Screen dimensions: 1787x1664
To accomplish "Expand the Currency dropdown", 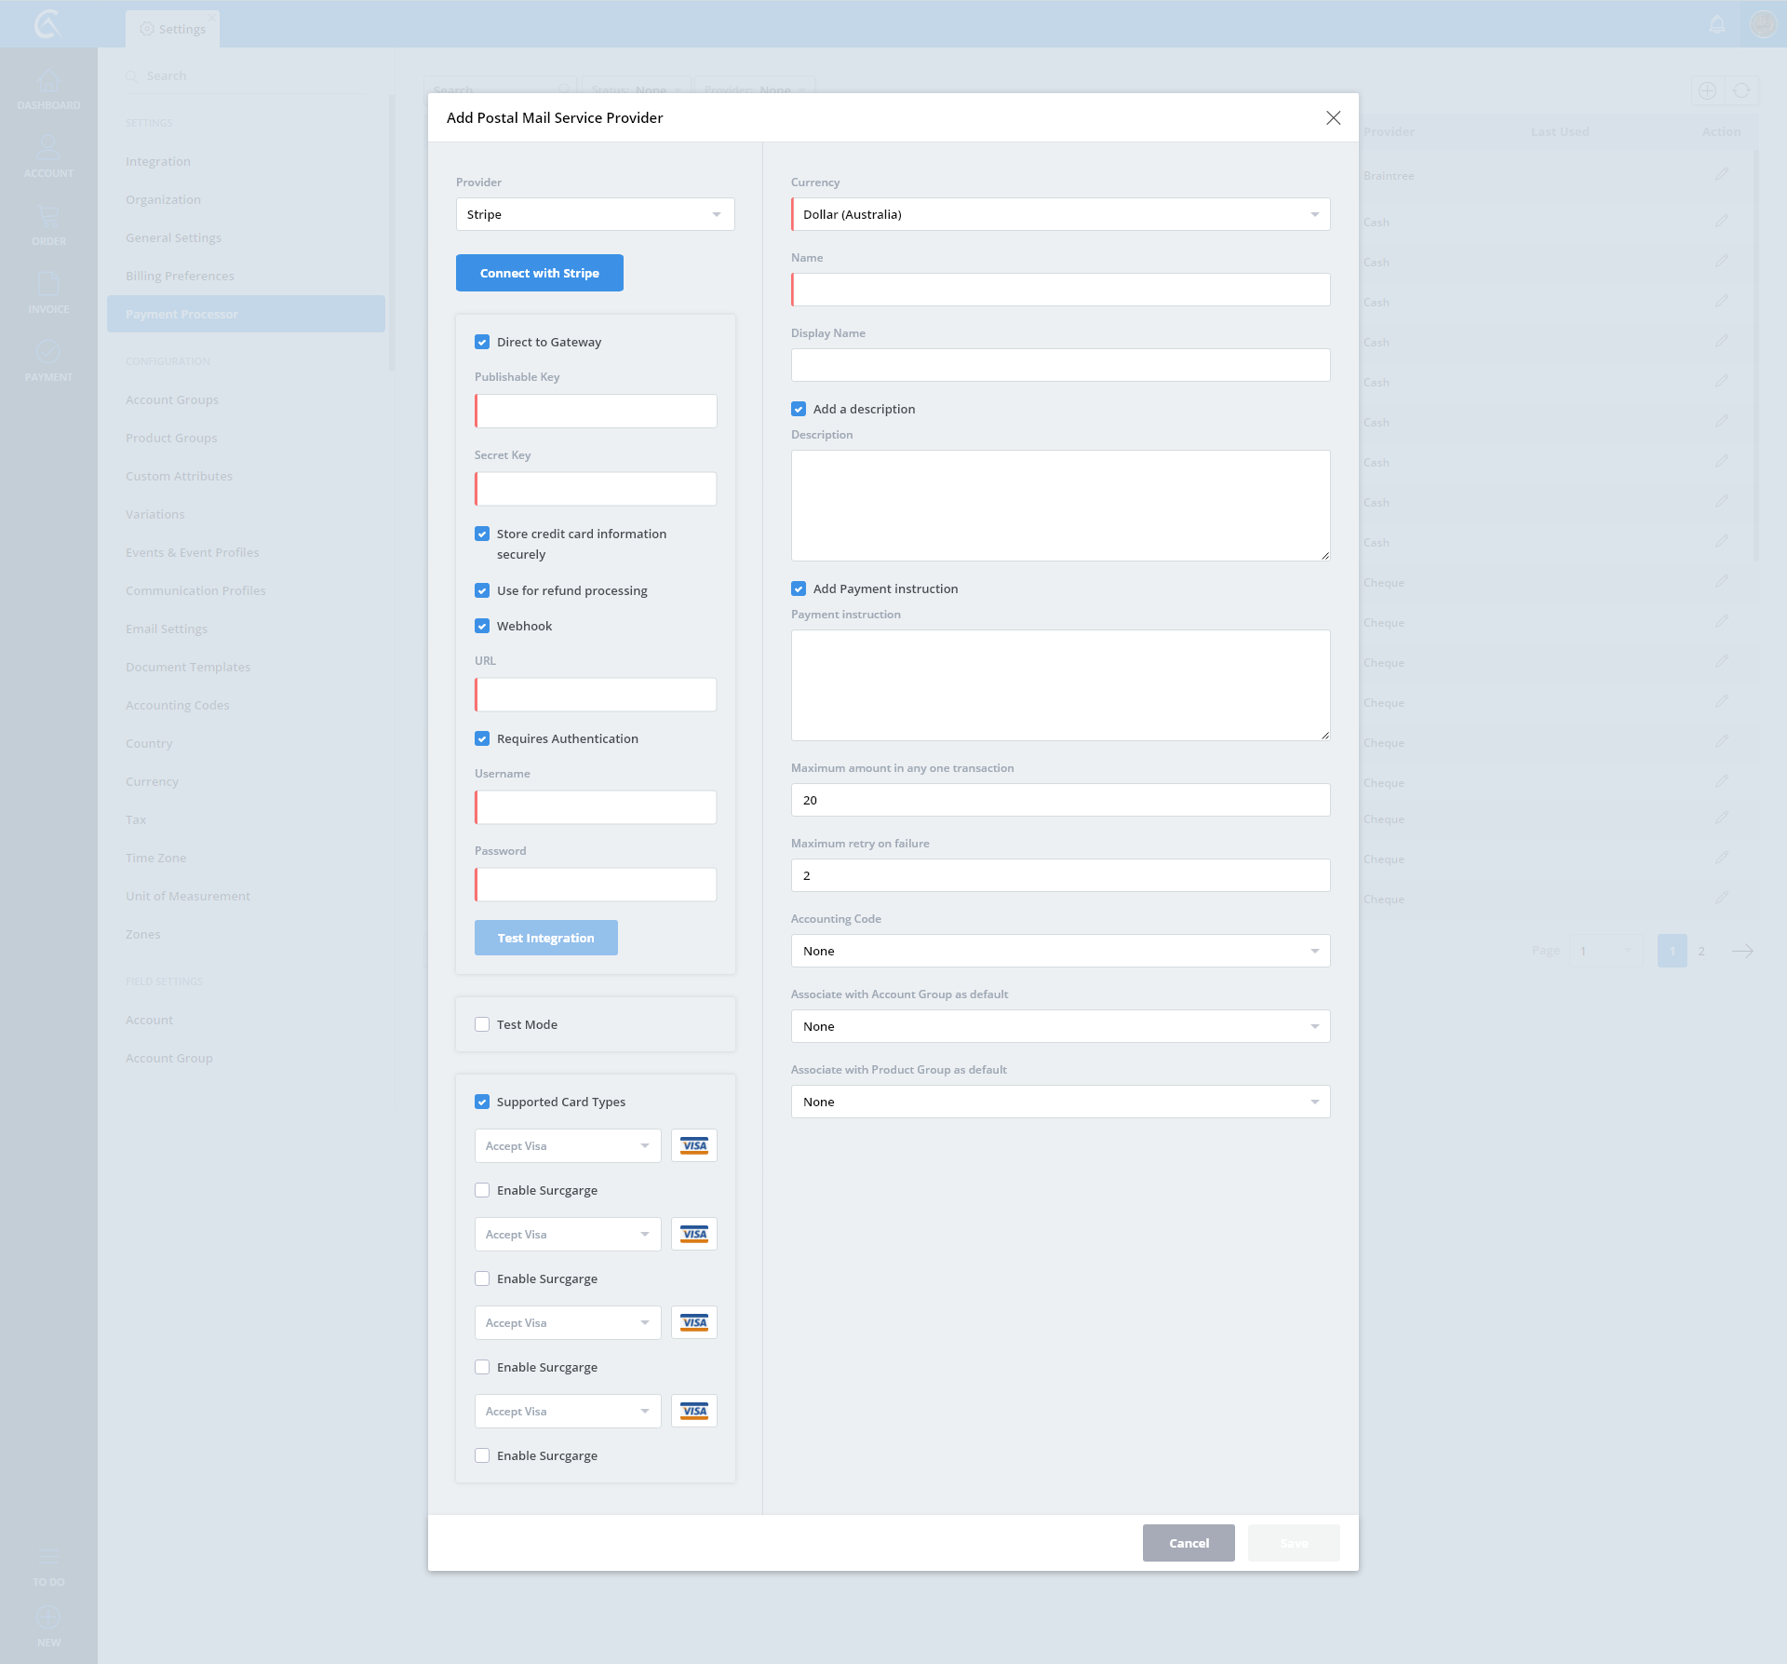I will click(x=1060, y=214).
